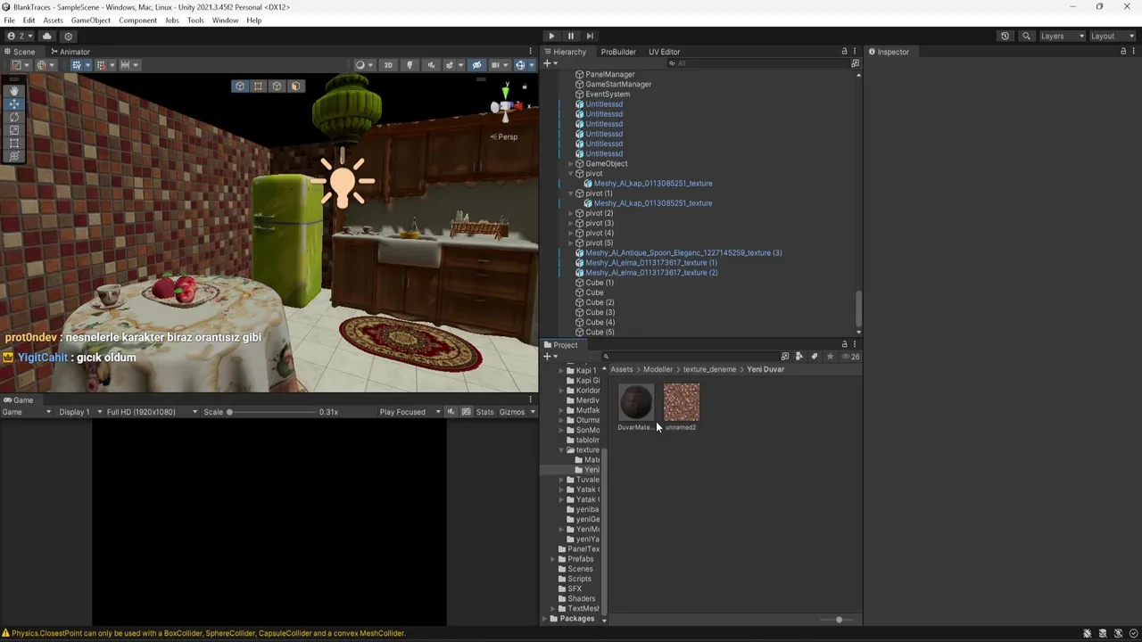Open the Component menu
Screen dimensions: 1142x642
point(137,20)
